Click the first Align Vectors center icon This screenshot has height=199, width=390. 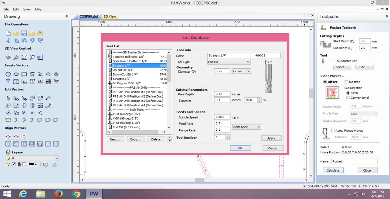pos(8,137)
